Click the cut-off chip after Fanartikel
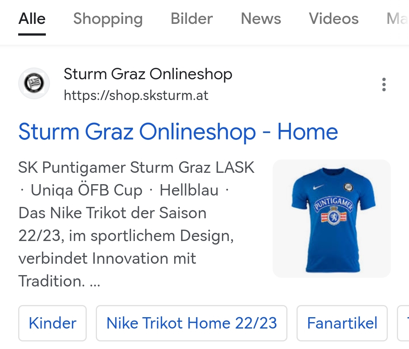This screenshot has height=349, width=409. [403, 323]
